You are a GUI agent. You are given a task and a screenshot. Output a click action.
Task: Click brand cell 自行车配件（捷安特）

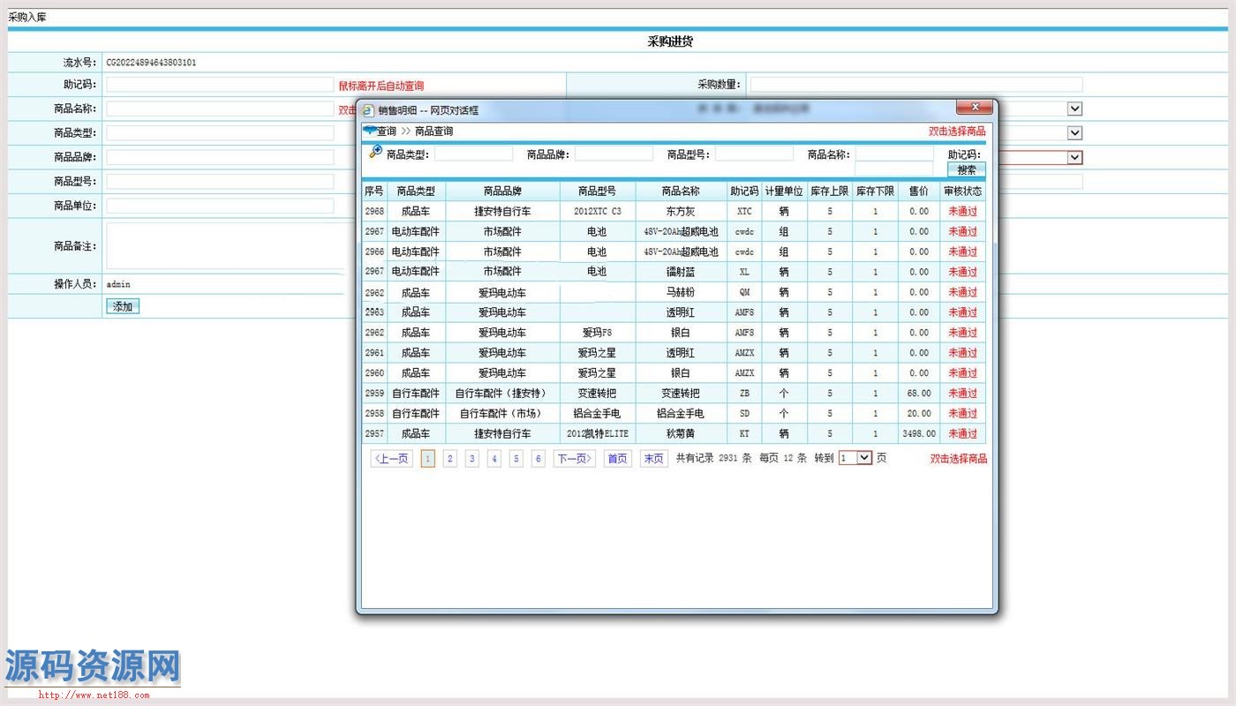[502, 394]
